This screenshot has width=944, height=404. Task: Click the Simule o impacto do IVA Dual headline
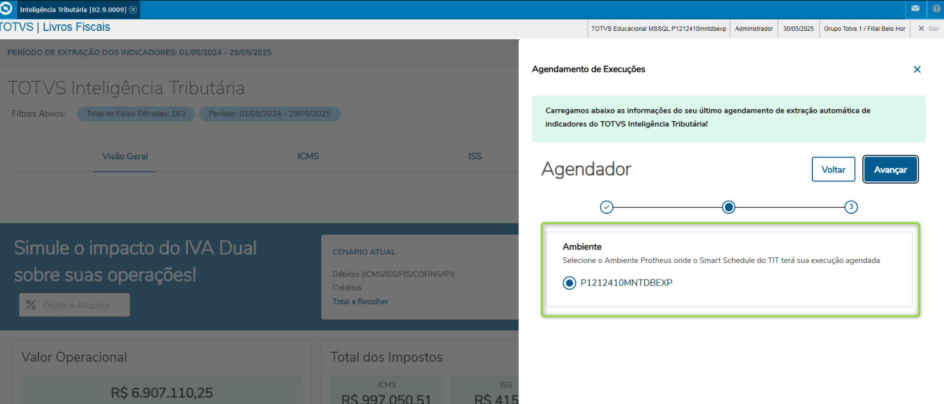(x=136, y=261)
